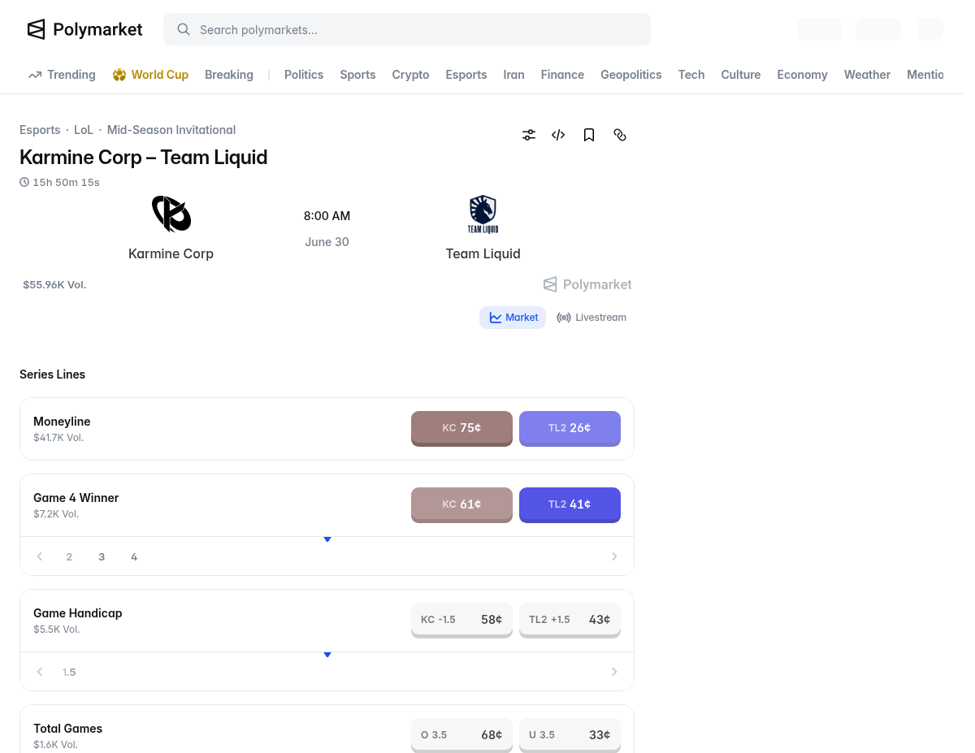Click the Polymarket logo
The width and height of the screenshot is (975, 753).
[x=84, y=29]
